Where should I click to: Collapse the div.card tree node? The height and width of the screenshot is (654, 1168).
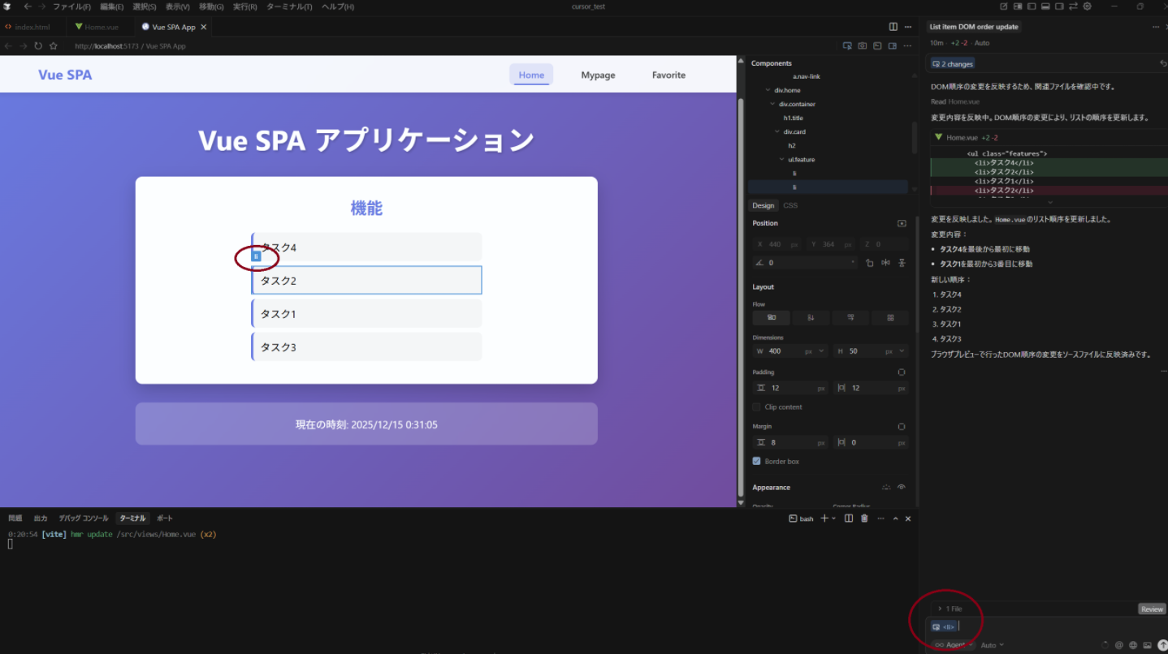pos(777,131)
